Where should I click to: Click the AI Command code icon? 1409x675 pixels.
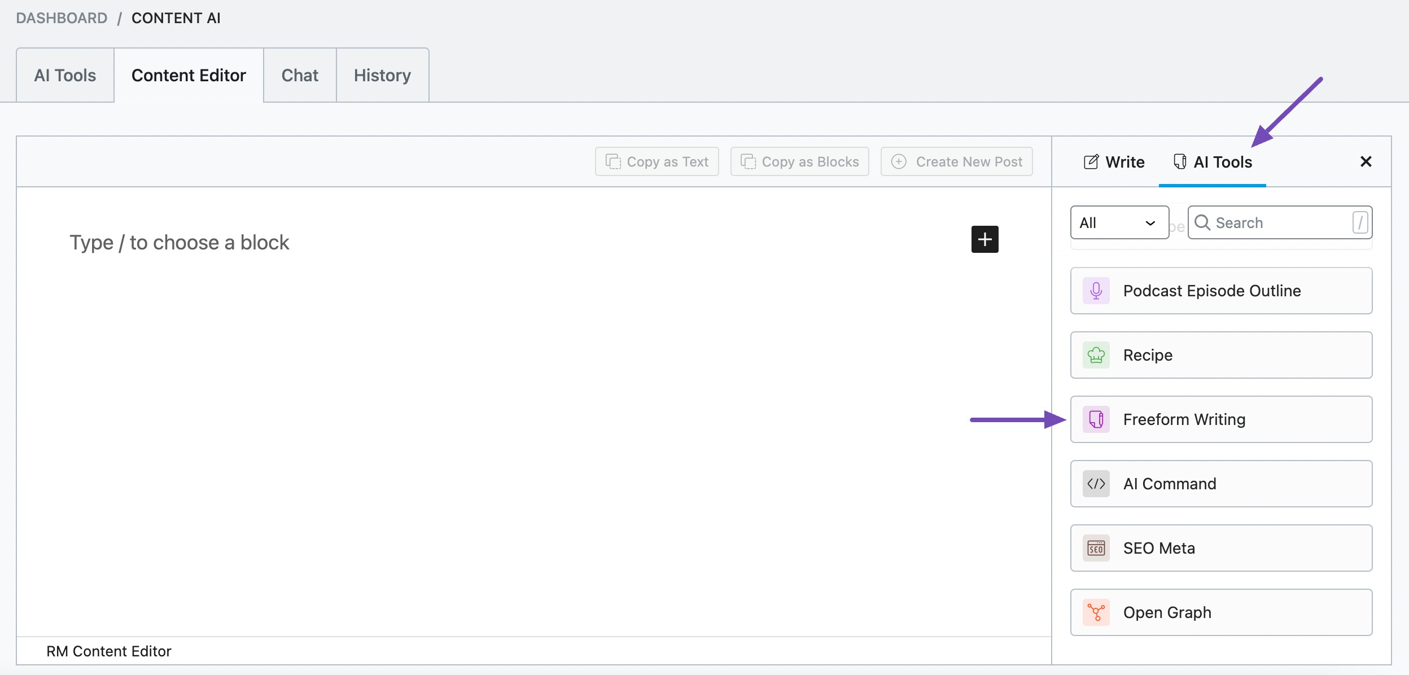[1096, 484]
